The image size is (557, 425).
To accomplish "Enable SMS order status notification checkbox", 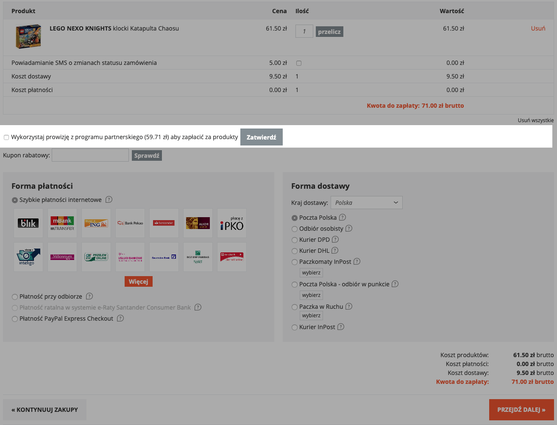I will tap(299, 63).
